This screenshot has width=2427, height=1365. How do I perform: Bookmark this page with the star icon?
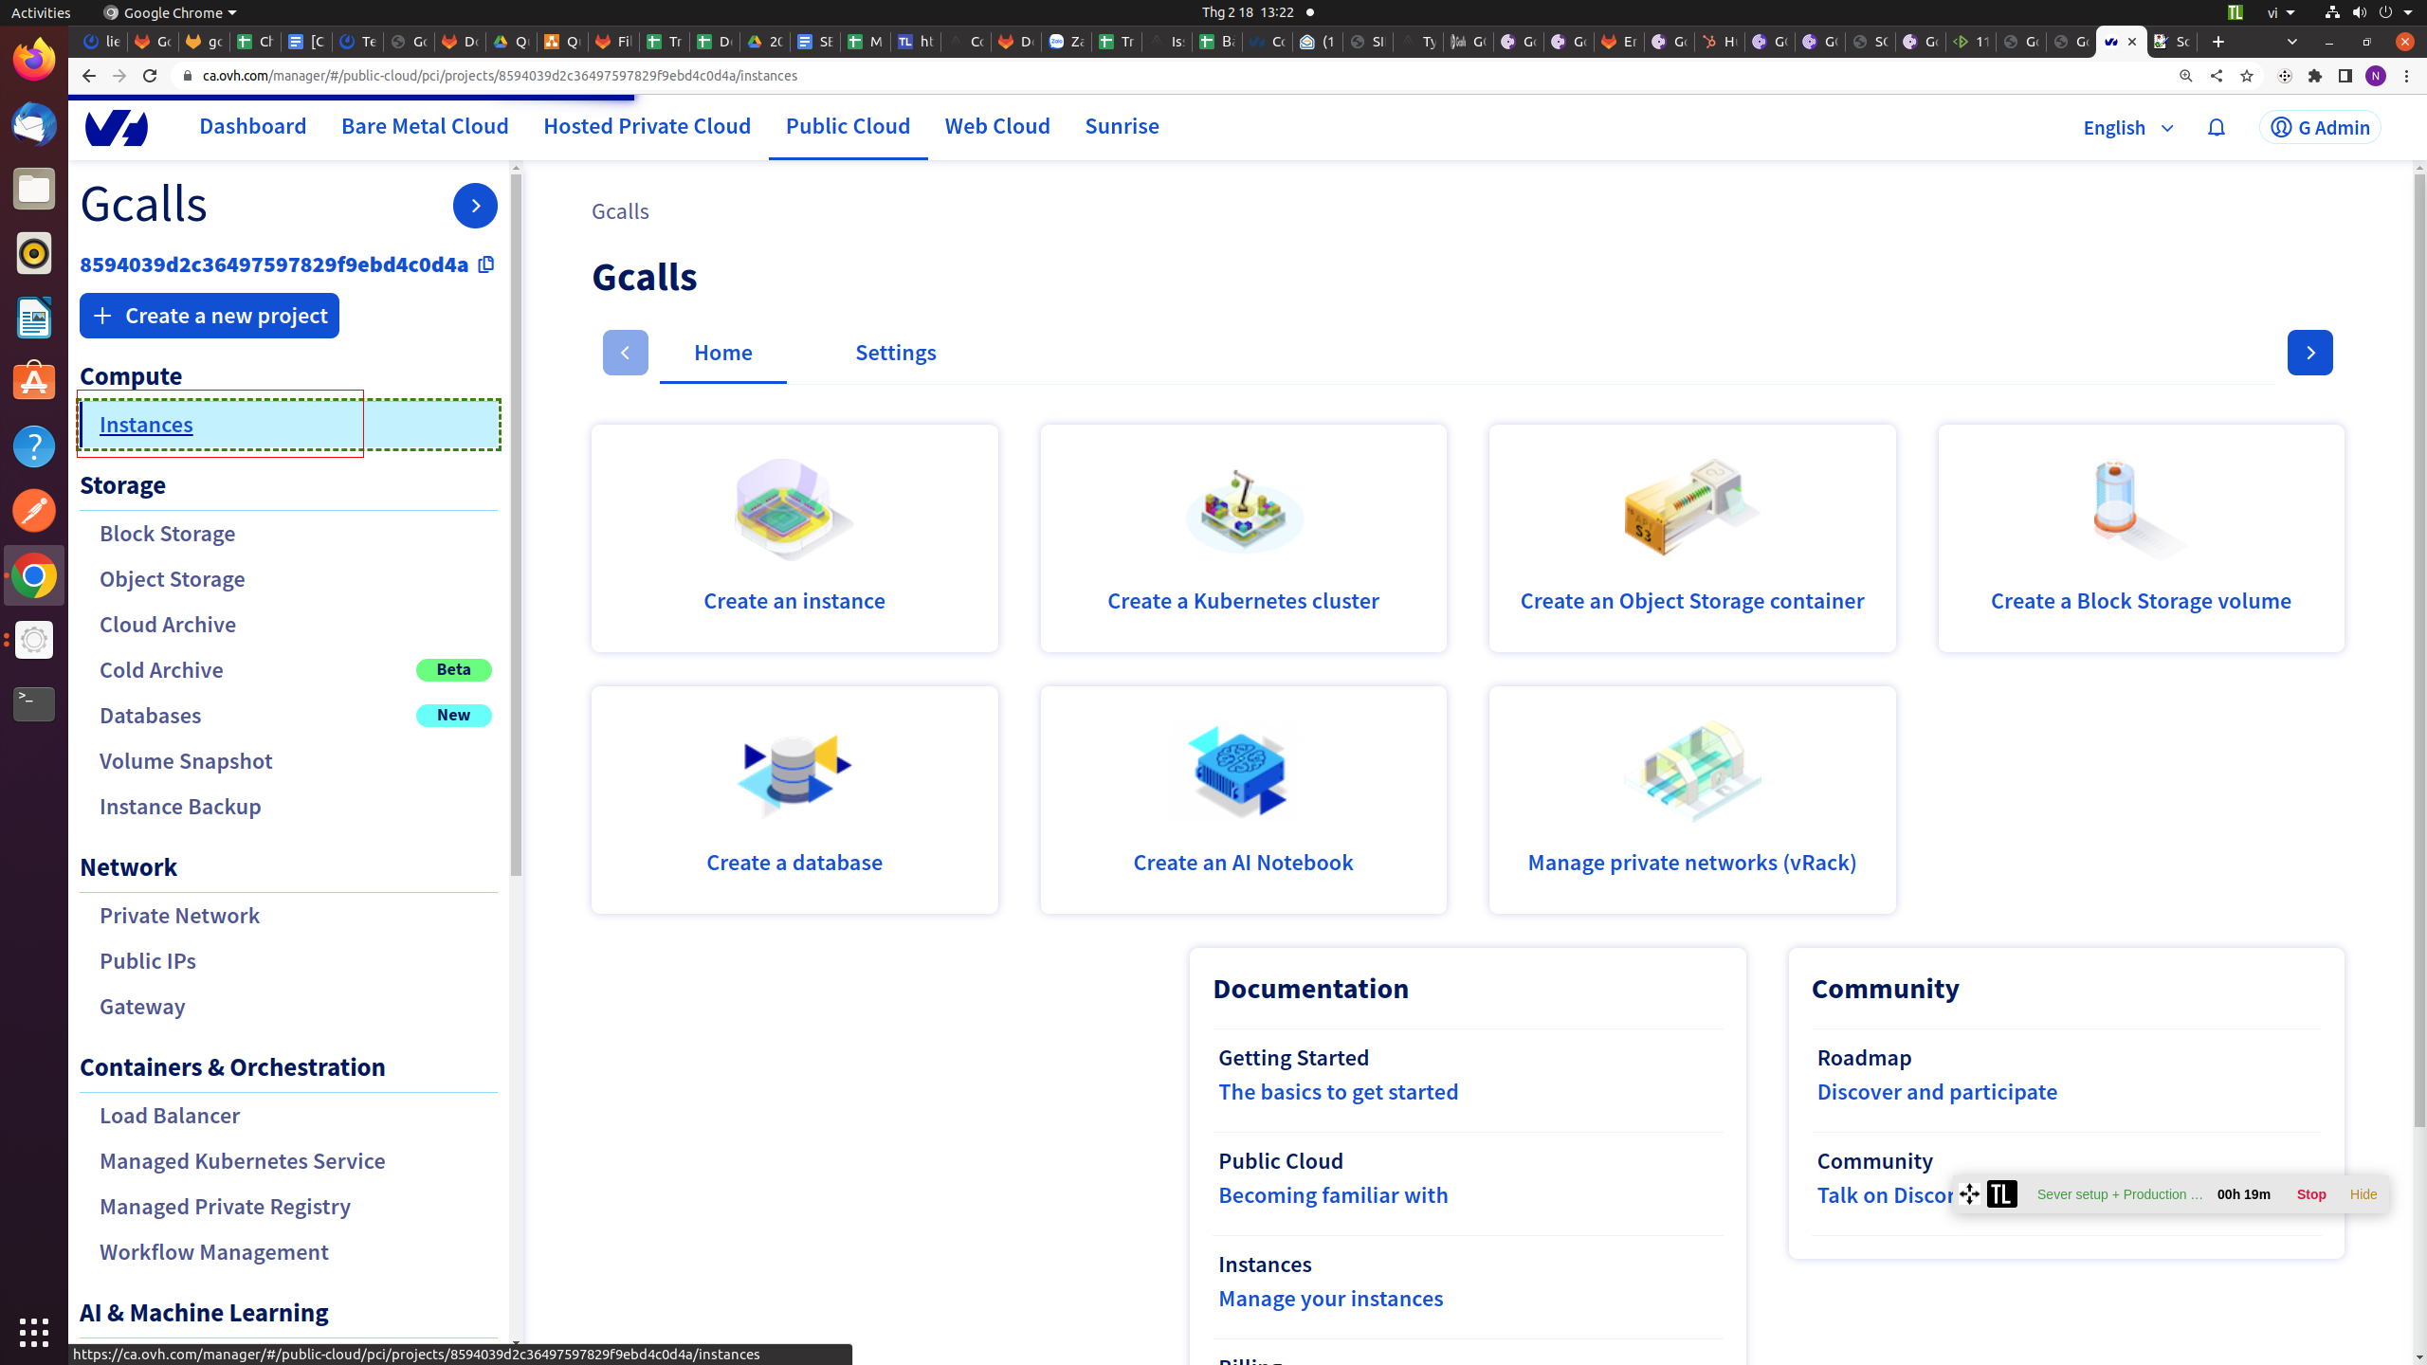pyautogui.click(x=2246, y=76)
